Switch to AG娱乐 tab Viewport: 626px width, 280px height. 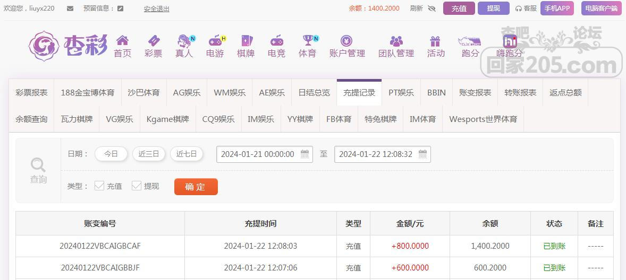pyautogui.click(x=187, y=93)
